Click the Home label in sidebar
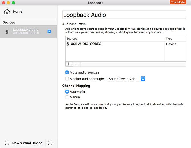 pyautogui.click(x=18, y=11)
